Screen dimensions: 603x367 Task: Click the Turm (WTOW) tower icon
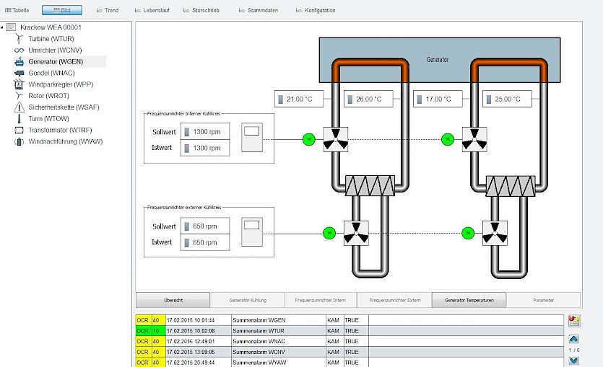coord(19,119)
